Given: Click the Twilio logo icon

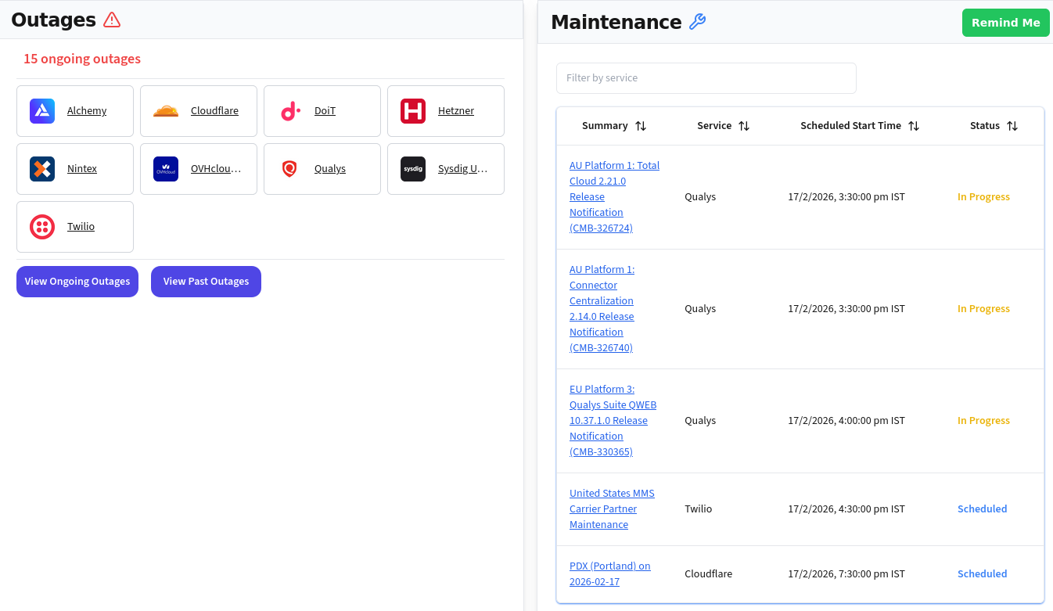Looking at the screenshot, I should pyautogui.click(x=42, y=227).
